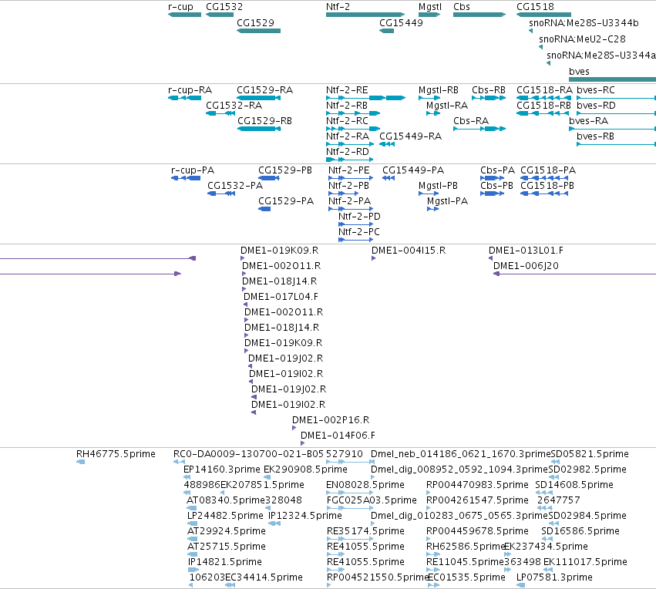This screenshot has height=589, width=656.
Task: Select protein CG15449-PA
Action: [x=389, y=178]
